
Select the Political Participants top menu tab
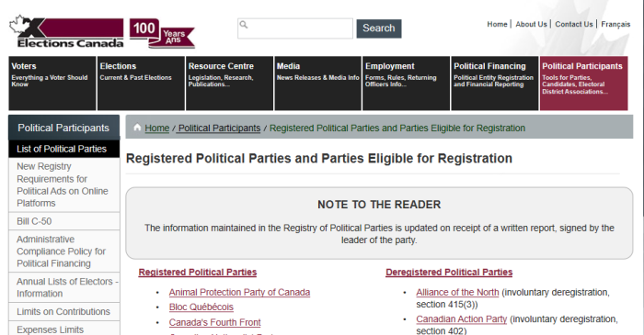click(583, 84)
